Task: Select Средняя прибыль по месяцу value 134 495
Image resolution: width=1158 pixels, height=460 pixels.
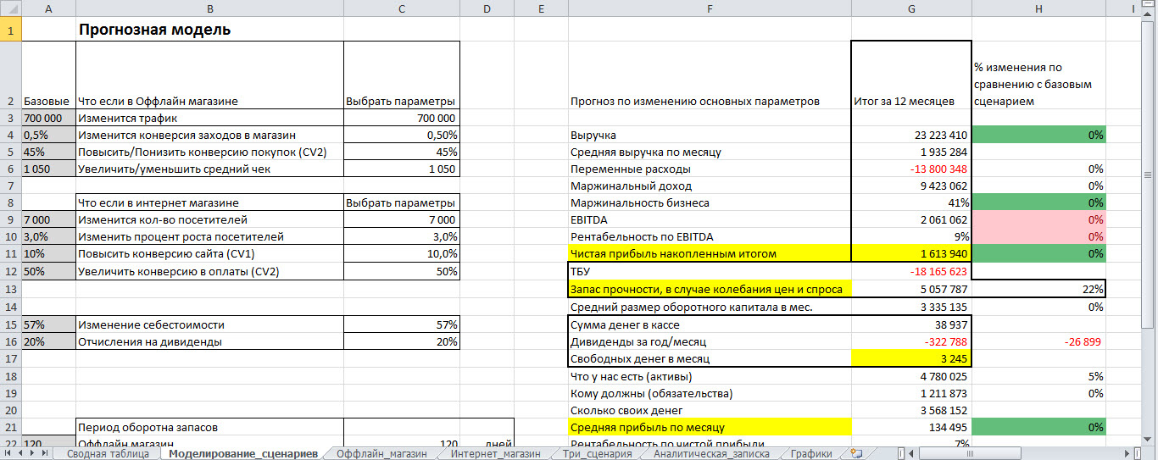Action: (911, 427)
